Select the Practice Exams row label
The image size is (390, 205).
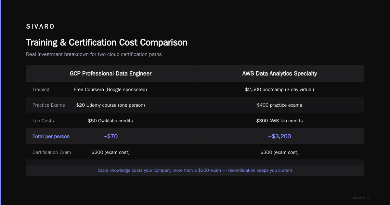(x=49, y=105)
